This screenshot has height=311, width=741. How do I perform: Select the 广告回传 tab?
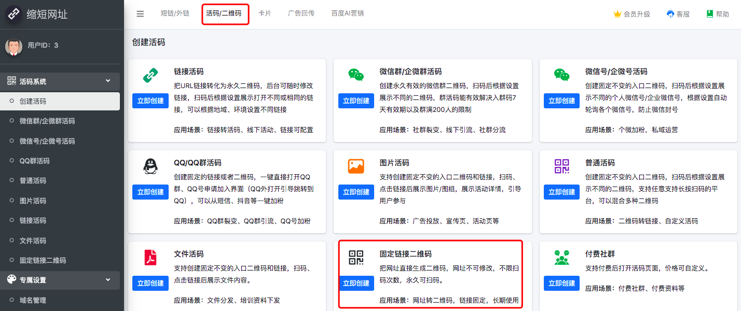click(301, 13)
